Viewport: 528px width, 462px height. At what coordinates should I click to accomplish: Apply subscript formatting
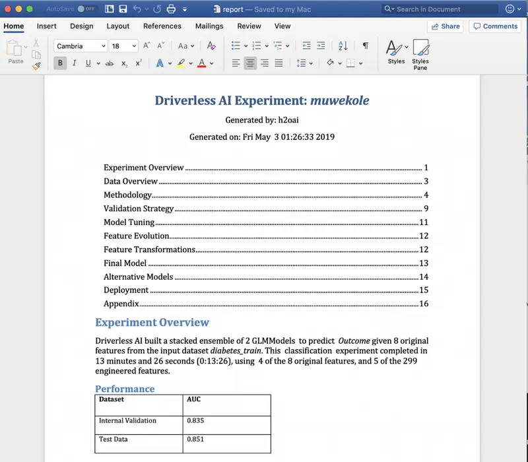point(124,63)
